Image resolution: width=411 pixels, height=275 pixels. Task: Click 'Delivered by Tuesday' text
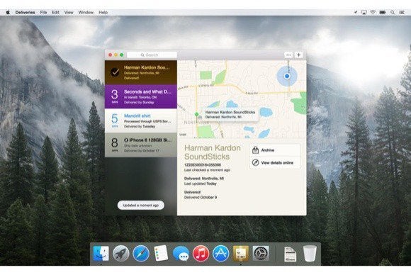tap(140, 126)
